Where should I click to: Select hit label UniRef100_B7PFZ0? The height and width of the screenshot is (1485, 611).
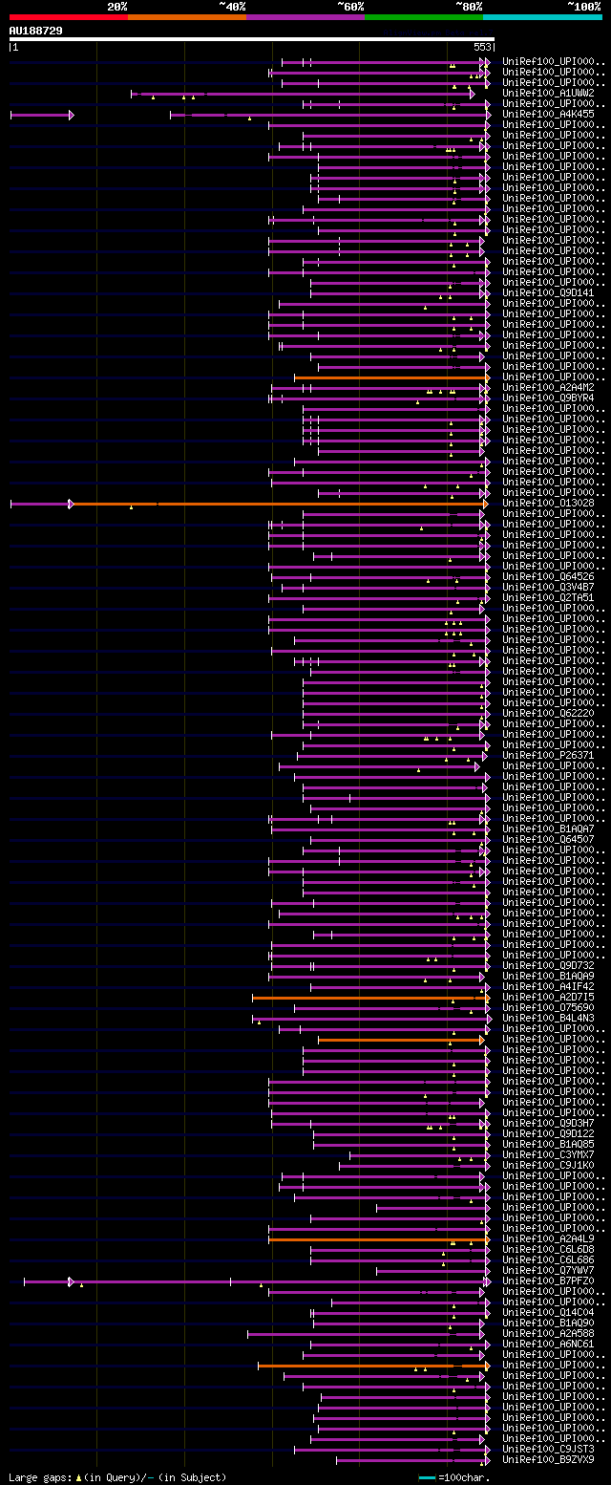(x=548, y=1281)
